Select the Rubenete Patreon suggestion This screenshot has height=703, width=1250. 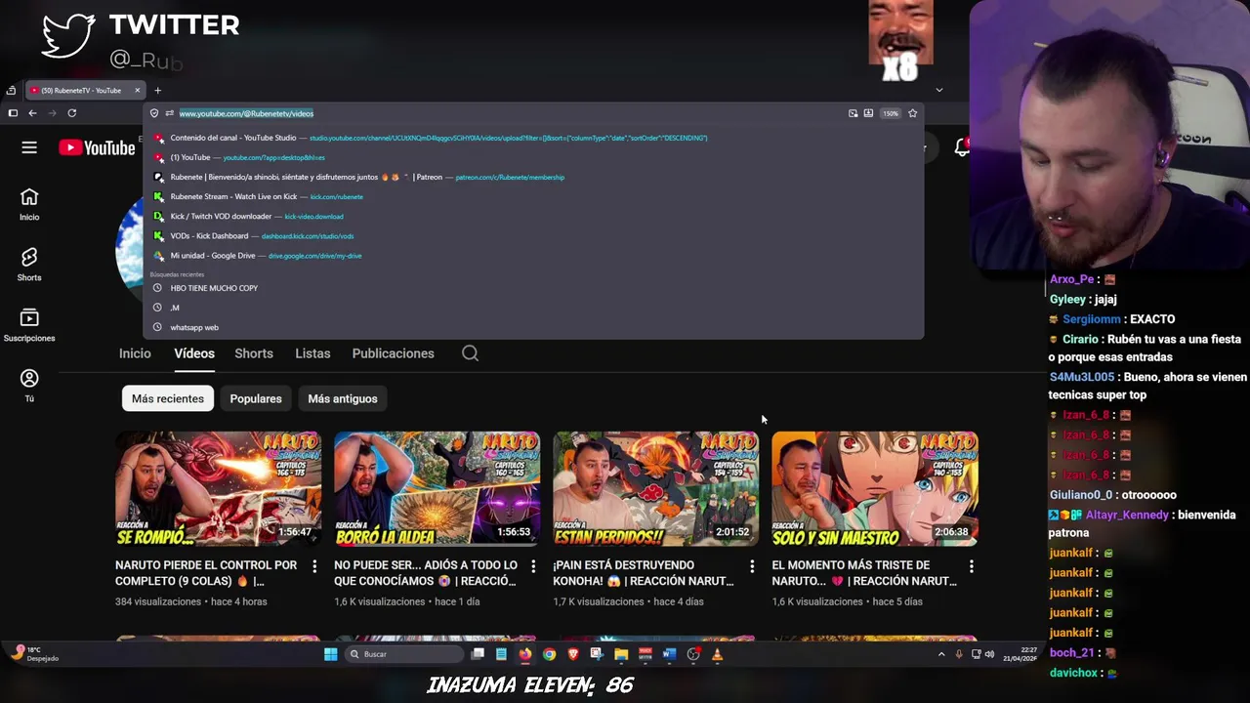(x=533, y=177)
